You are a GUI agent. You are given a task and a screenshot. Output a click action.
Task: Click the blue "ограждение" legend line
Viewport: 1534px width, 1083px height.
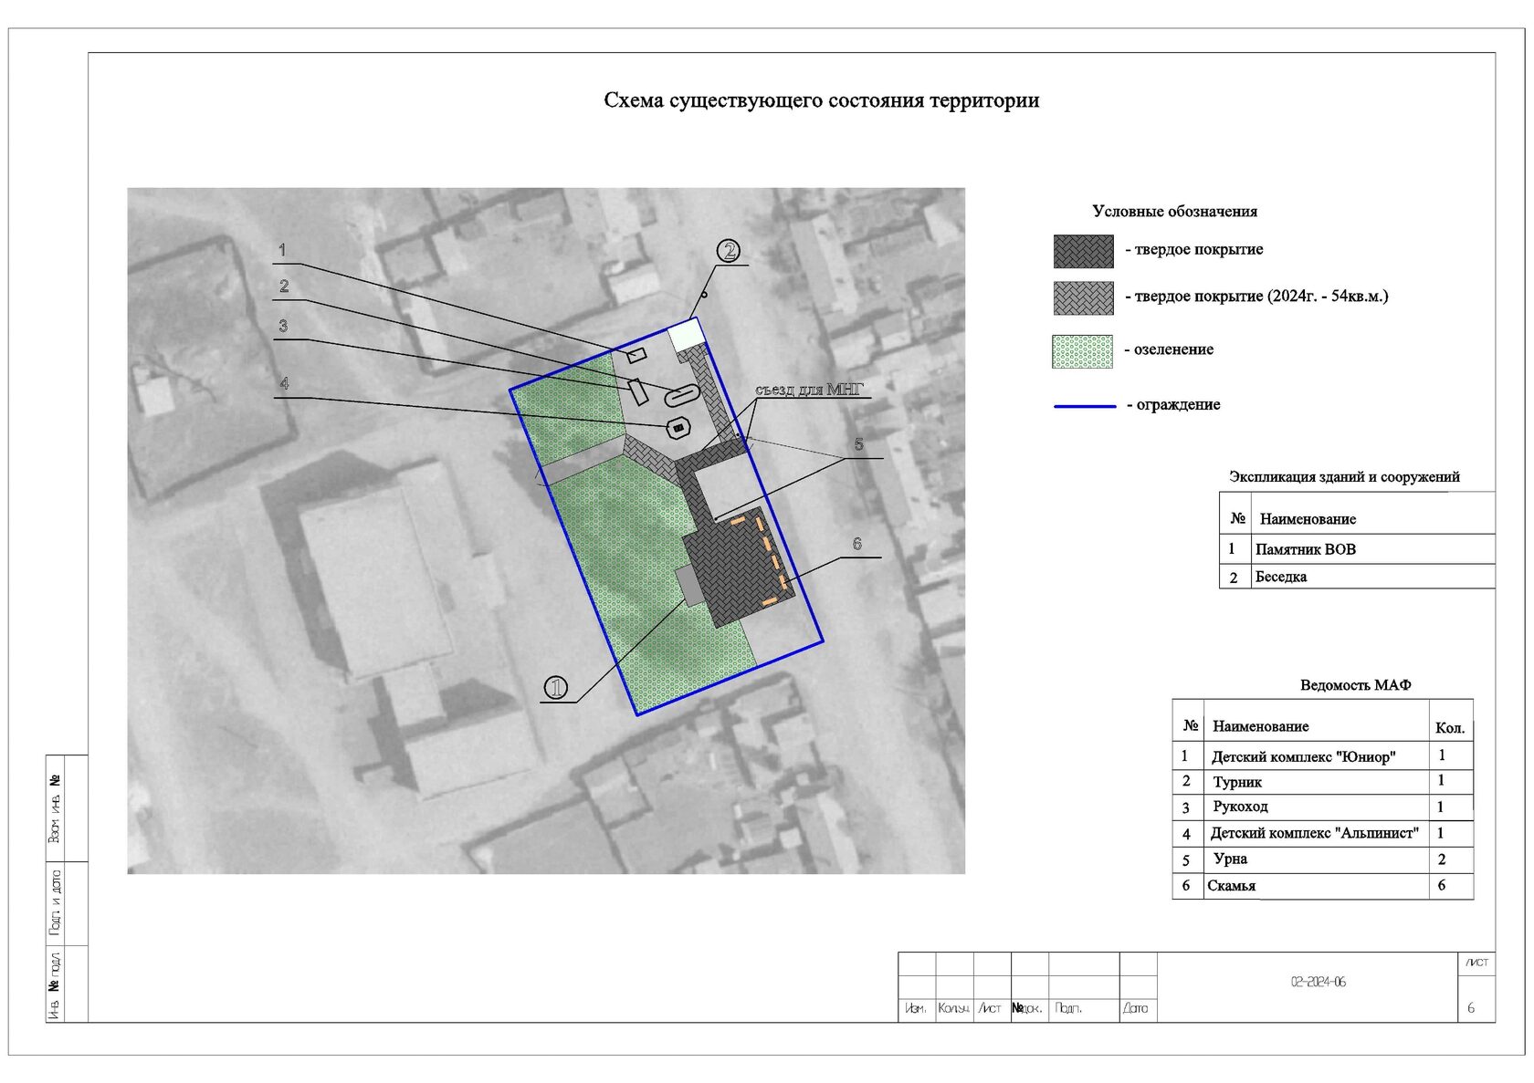tap(1085, 406)
